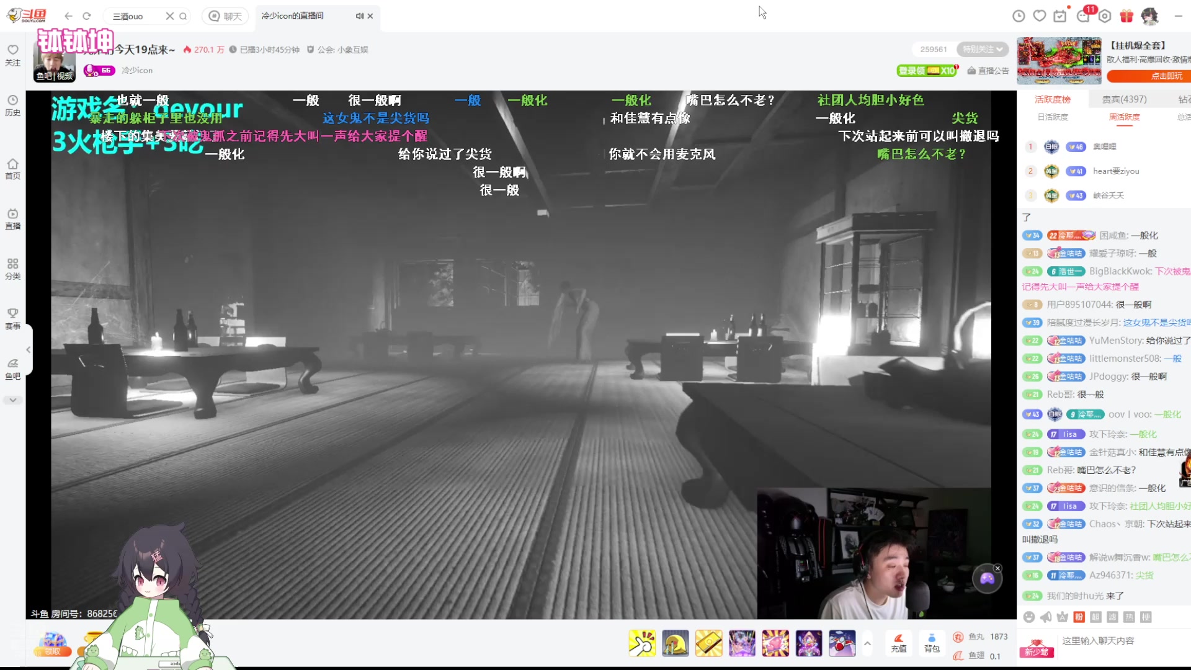Open watch history clock icon in top bar
1191x670 pixels.
point(1019,16)
